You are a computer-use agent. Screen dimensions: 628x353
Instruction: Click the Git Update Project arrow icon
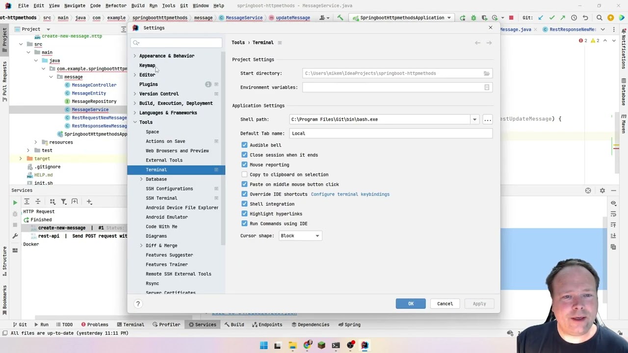541,18
